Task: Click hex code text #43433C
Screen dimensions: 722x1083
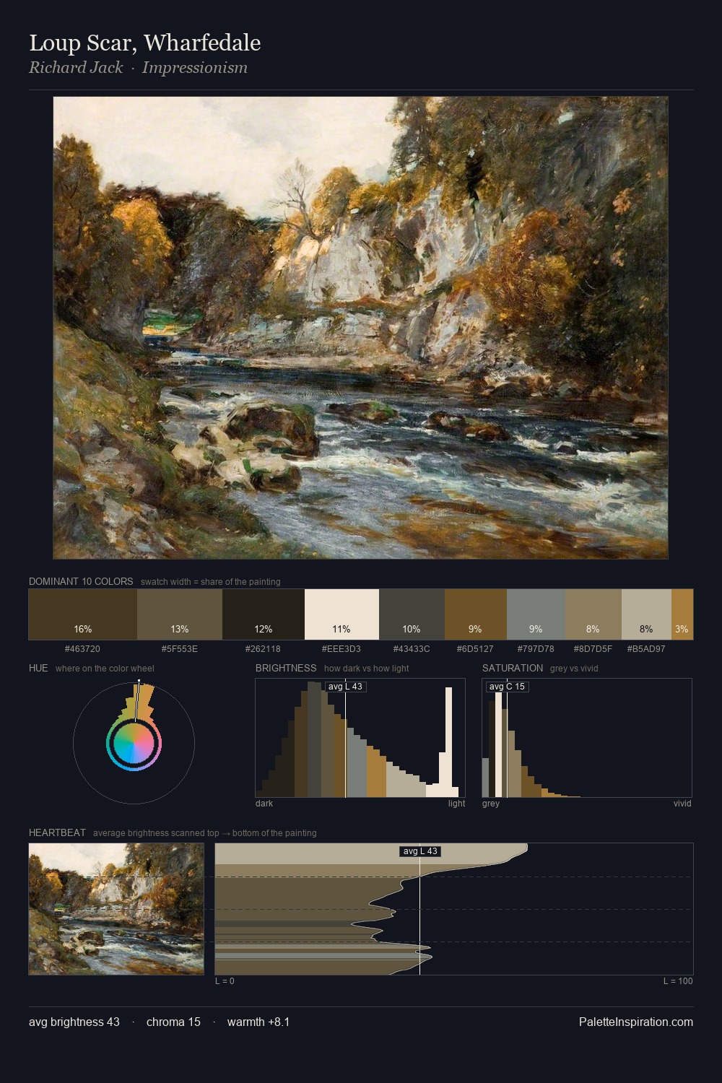Action: [412, 649]
